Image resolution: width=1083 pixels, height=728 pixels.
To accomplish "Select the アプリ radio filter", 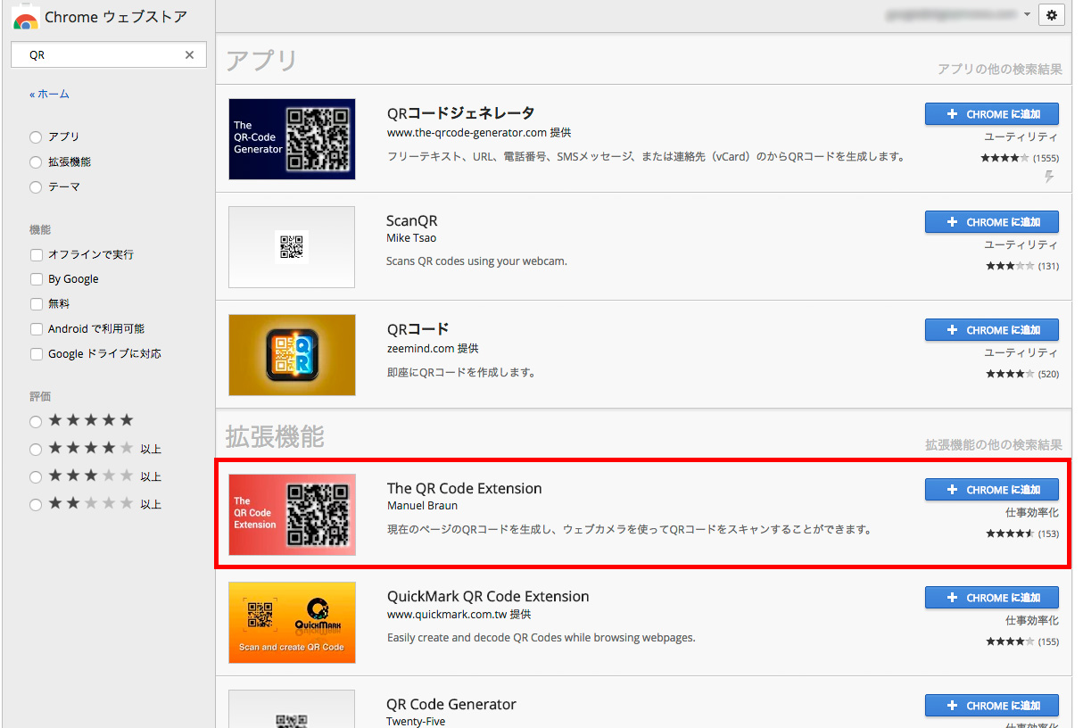I will [x=36, y=137].
